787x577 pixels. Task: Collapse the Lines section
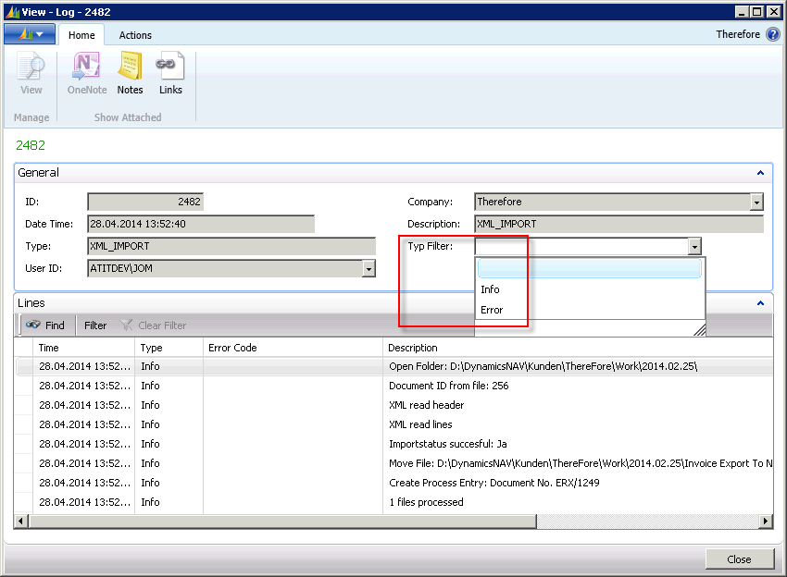(x=760, y=303)
